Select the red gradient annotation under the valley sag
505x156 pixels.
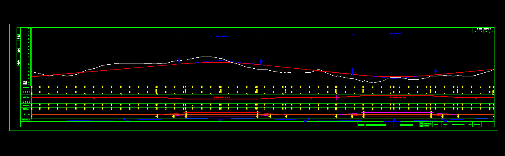(x=398, y=97)
